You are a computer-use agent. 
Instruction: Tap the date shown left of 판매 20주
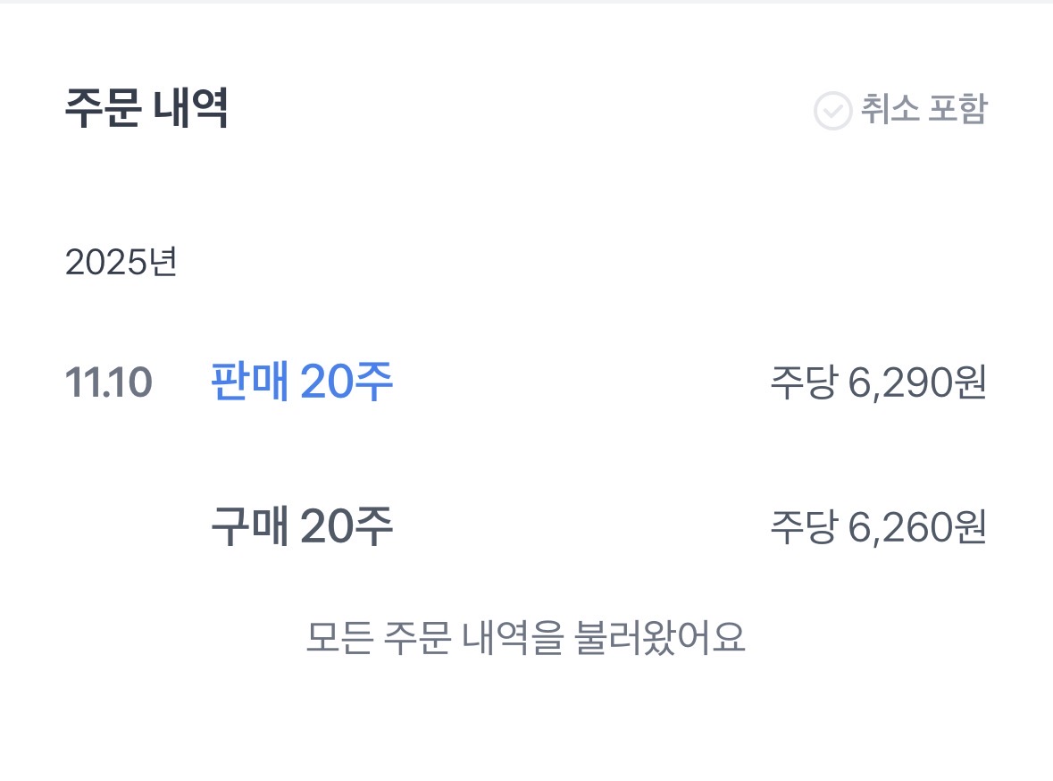[x=108, y=382]
